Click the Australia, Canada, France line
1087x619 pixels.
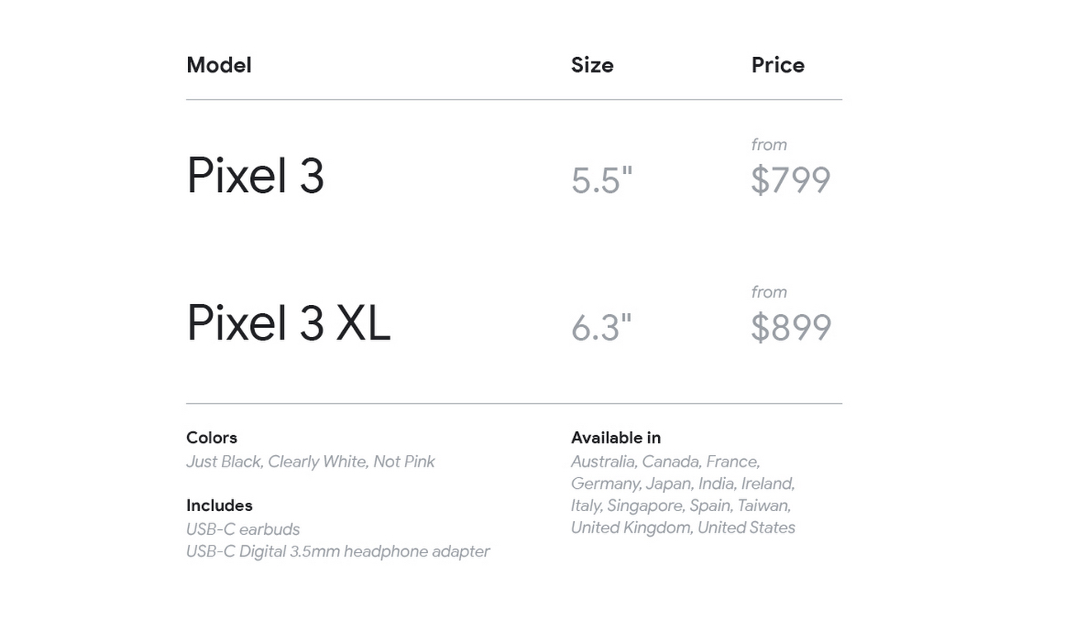[x=666, y=462]
